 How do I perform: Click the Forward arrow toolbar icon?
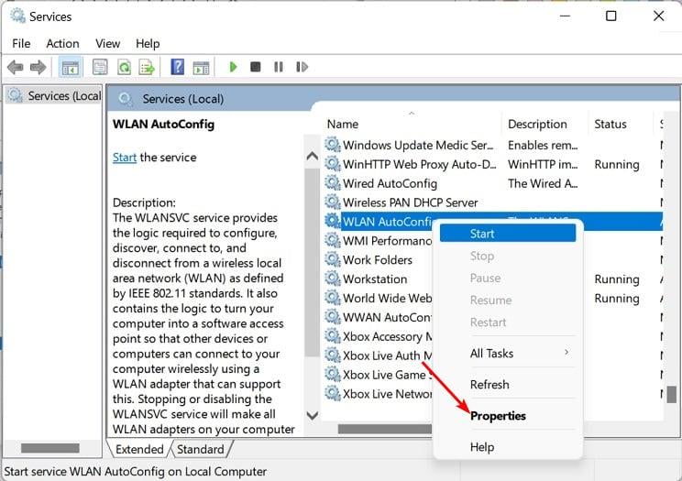tap(38, 67)
